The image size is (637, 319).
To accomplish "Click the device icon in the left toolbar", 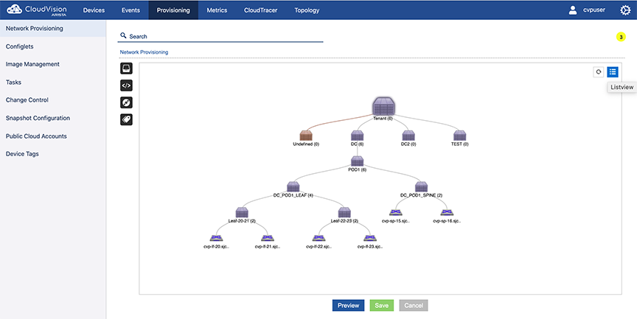I will click(x=126, y=69).
